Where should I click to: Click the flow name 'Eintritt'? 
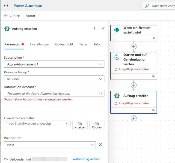[x=30, y=16]
